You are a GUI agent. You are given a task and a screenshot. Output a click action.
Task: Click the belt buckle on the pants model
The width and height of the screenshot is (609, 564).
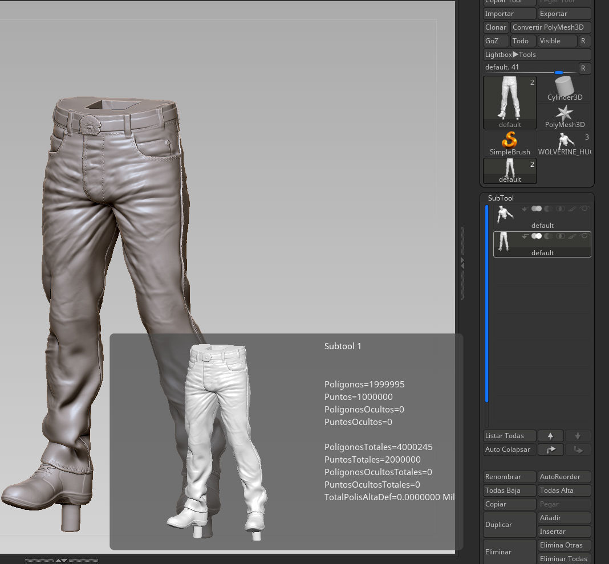coord(91,125)
